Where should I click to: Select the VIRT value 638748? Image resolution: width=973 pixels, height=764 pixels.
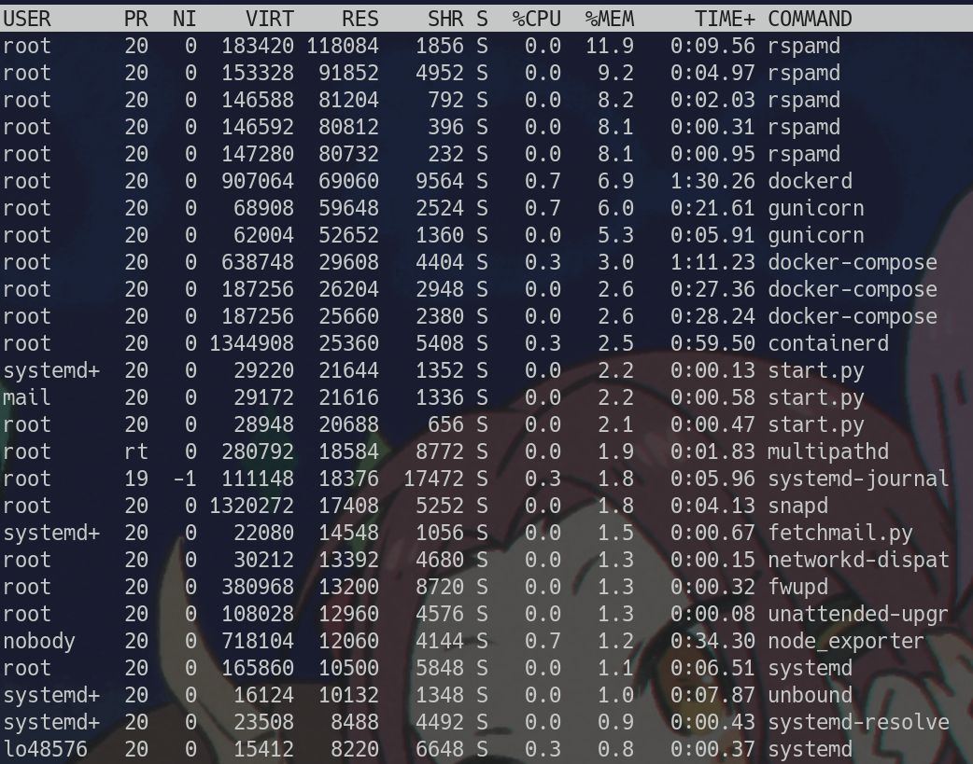(258, 262)
